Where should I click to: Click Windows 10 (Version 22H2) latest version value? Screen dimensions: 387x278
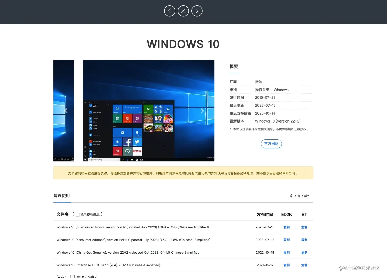click(x=278, y=121)
